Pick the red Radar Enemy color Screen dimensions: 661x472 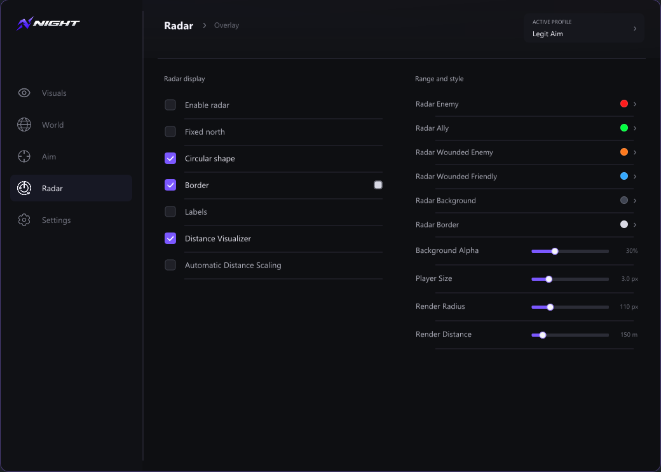click(x=624, y=104)
